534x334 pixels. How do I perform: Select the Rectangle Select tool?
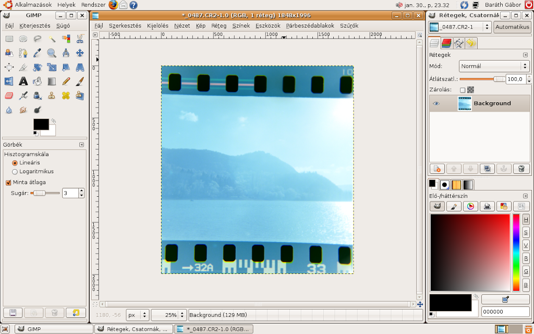point(9,39)
